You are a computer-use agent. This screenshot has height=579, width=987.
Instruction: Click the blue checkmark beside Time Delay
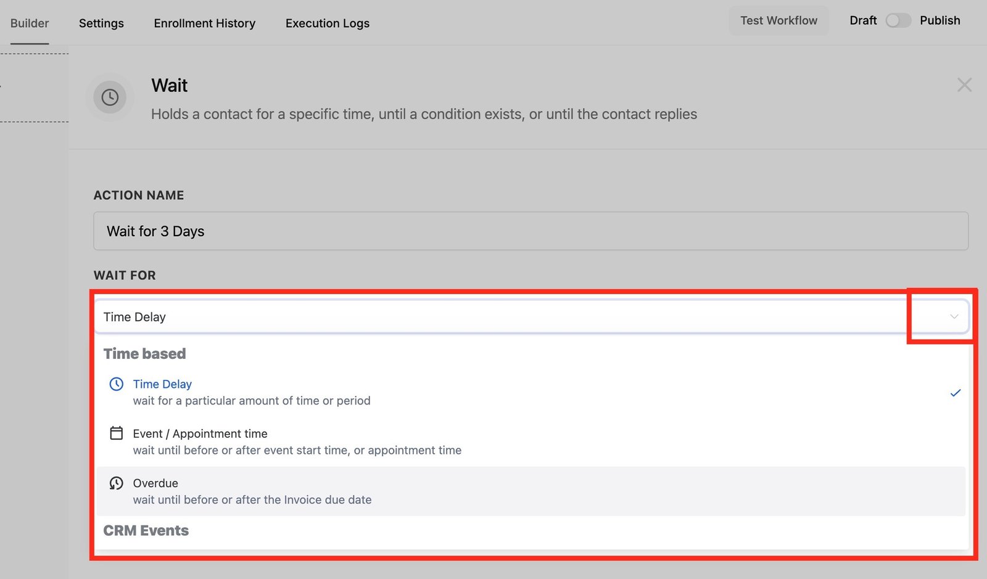click(x=955, y=393)
